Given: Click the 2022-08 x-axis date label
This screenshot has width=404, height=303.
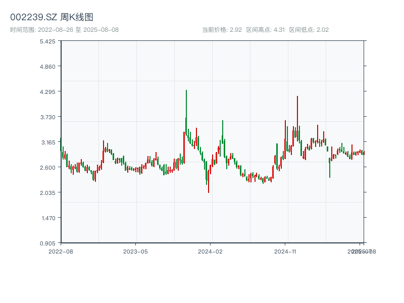Looking at the screenshot, I should pyautogui.click(x=61, y=251).
